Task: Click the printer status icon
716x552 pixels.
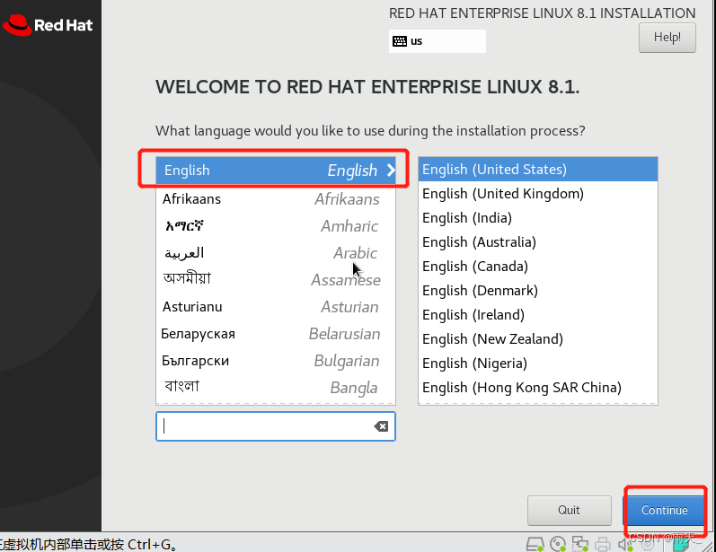Action: point(603,544)
